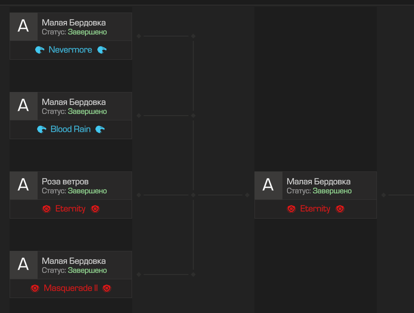Click the Малая Бердовка title above Masquerade II
This screenshot has height=313, width=414.
(74, 261)
